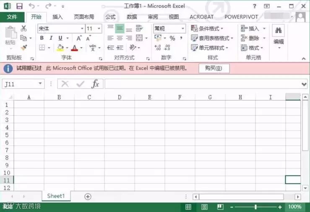Screen dimensions: 310x212
Task: Decrease font size with the small A
Action: (x=88, y=38)
